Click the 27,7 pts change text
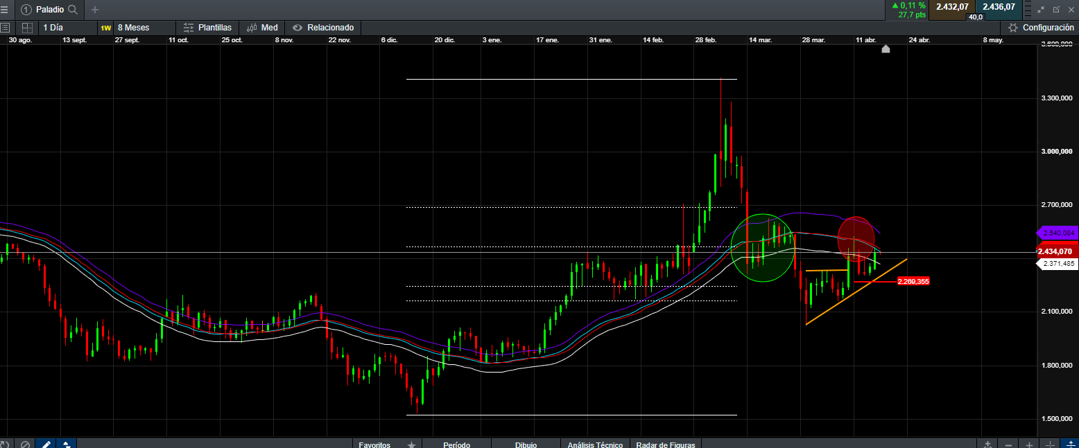Image resolution: width=1079 pixels, height=448 pixels. [912, 15]
